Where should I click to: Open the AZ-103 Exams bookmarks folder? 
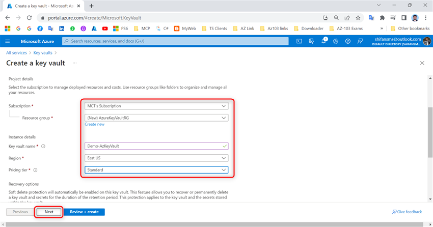(x=346, y=29)
